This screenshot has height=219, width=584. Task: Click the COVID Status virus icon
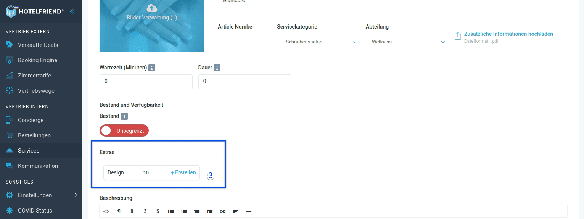10,211
